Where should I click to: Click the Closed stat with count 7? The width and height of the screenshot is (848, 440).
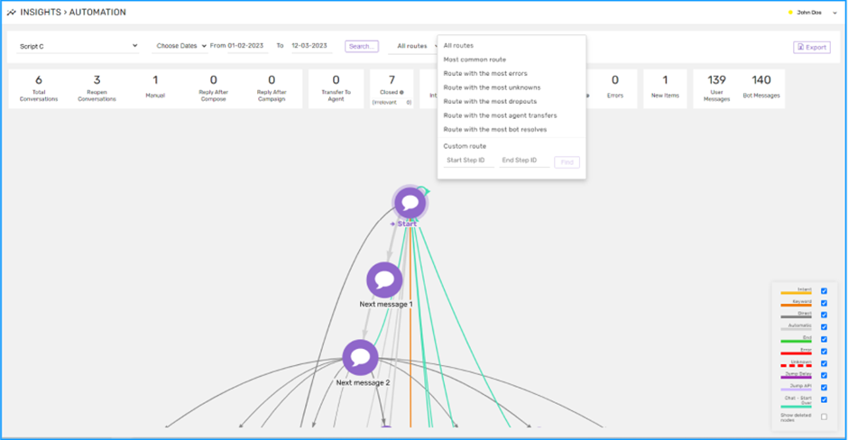pyautogui.click(x=392, y=88)
